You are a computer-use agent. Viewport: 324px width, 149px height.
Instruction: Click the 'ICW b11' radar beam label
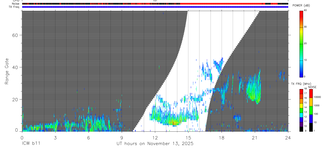click(x=31, y=144)
